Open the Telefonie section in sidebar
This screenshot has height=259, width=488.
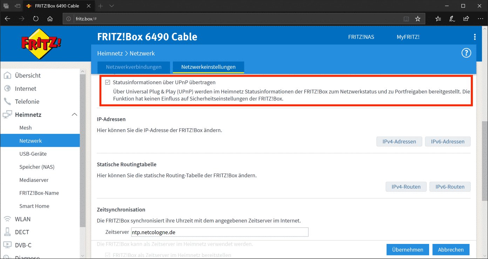27,102
